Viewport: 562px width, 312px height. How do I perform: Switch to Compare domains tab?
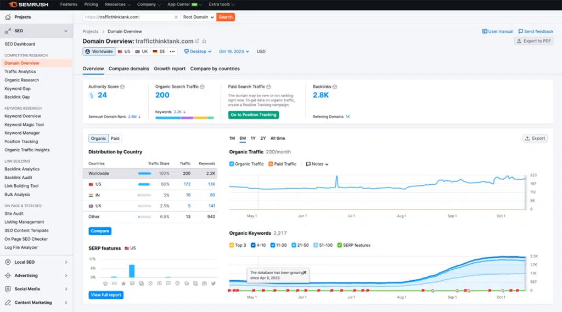128,69
